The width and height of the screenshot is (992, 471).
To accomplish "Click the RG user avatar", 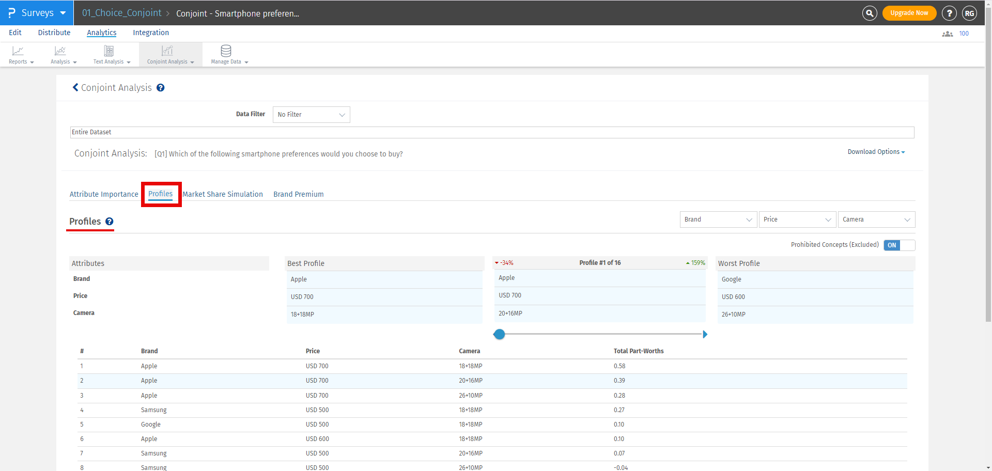I will click(x=969, y=13).
